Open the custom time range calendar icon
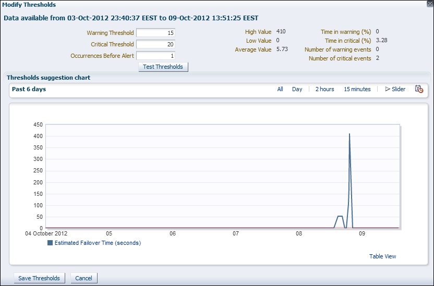 point(419,89)
